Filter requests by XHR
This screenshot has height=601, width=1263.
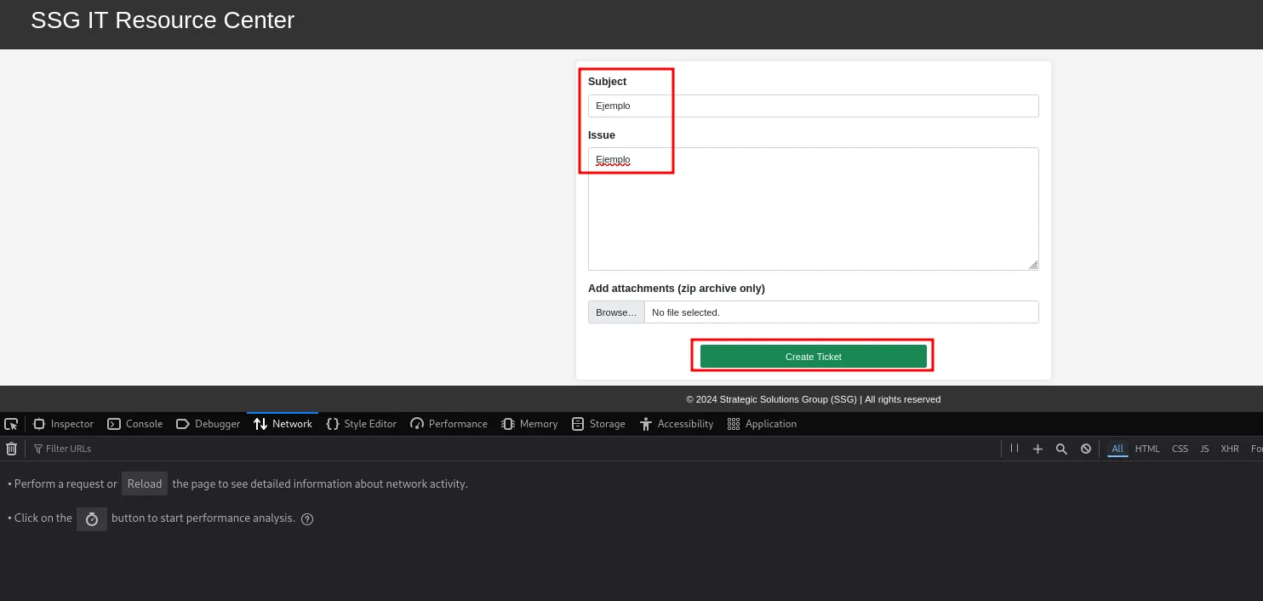coord(1230,449)
